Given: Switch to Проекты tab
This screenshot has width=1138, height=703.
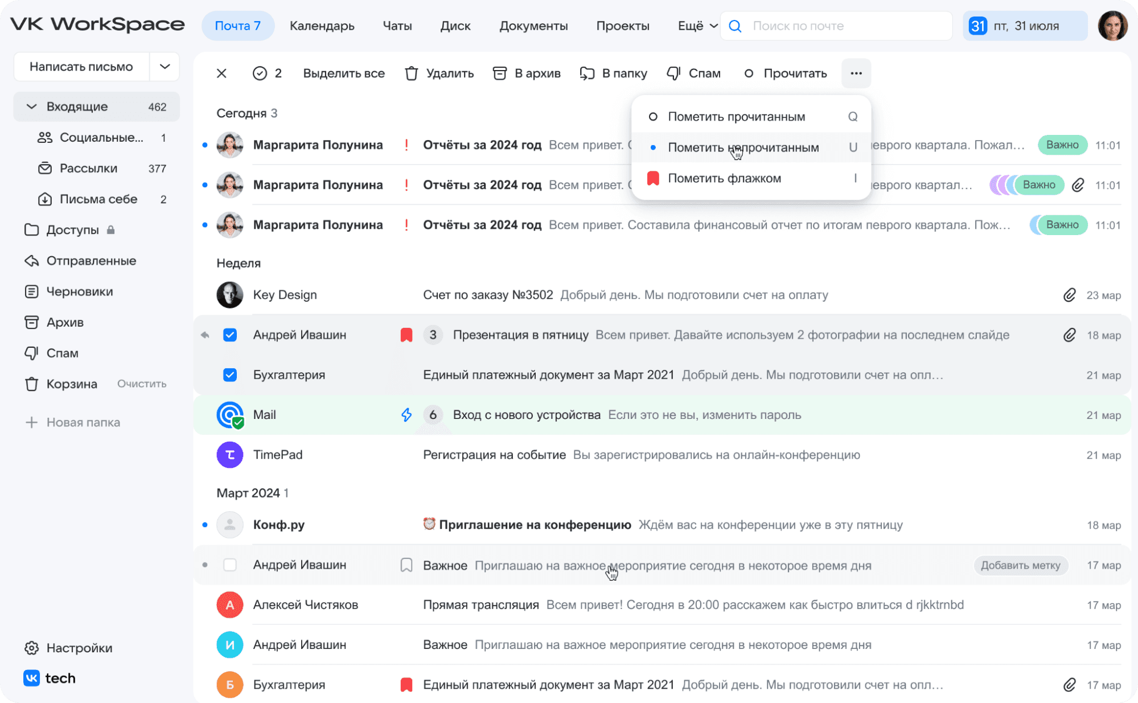Looking at the screenshot, I should click(623, 26).
